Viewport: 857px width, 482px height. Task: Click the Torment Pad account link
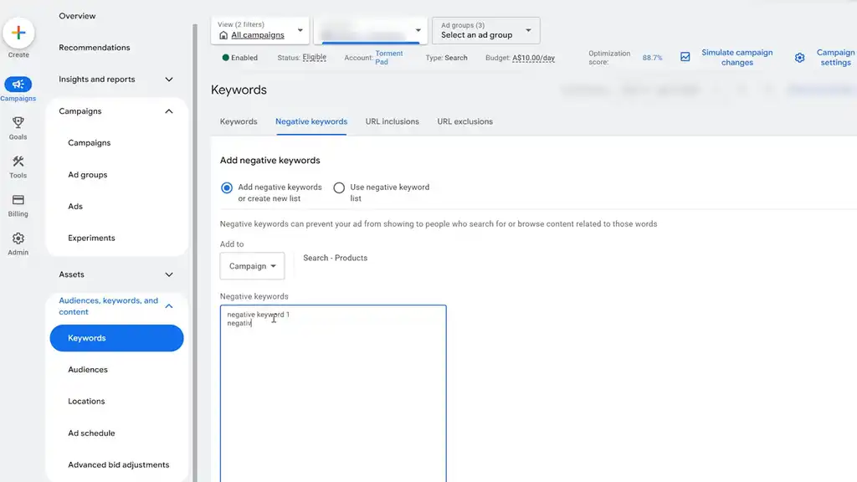(x=388, y=58)
